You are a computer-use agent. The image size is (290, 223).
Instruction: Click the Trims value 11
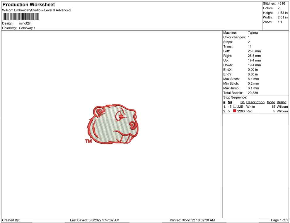(x=250, y=47)
